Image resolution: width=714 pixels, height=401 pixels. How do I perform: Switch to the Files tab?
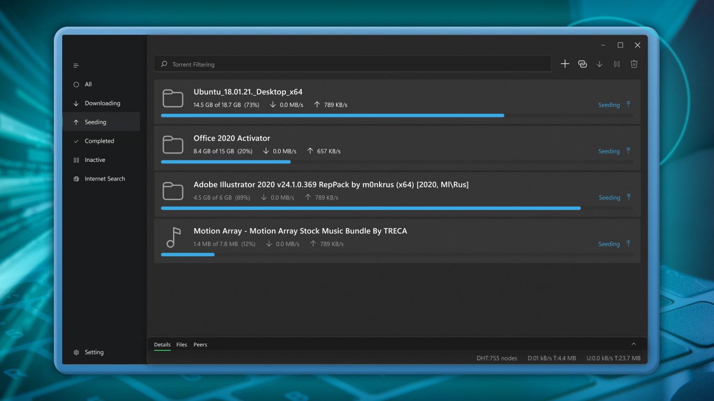pyautogui.click(x=182, y=345)
